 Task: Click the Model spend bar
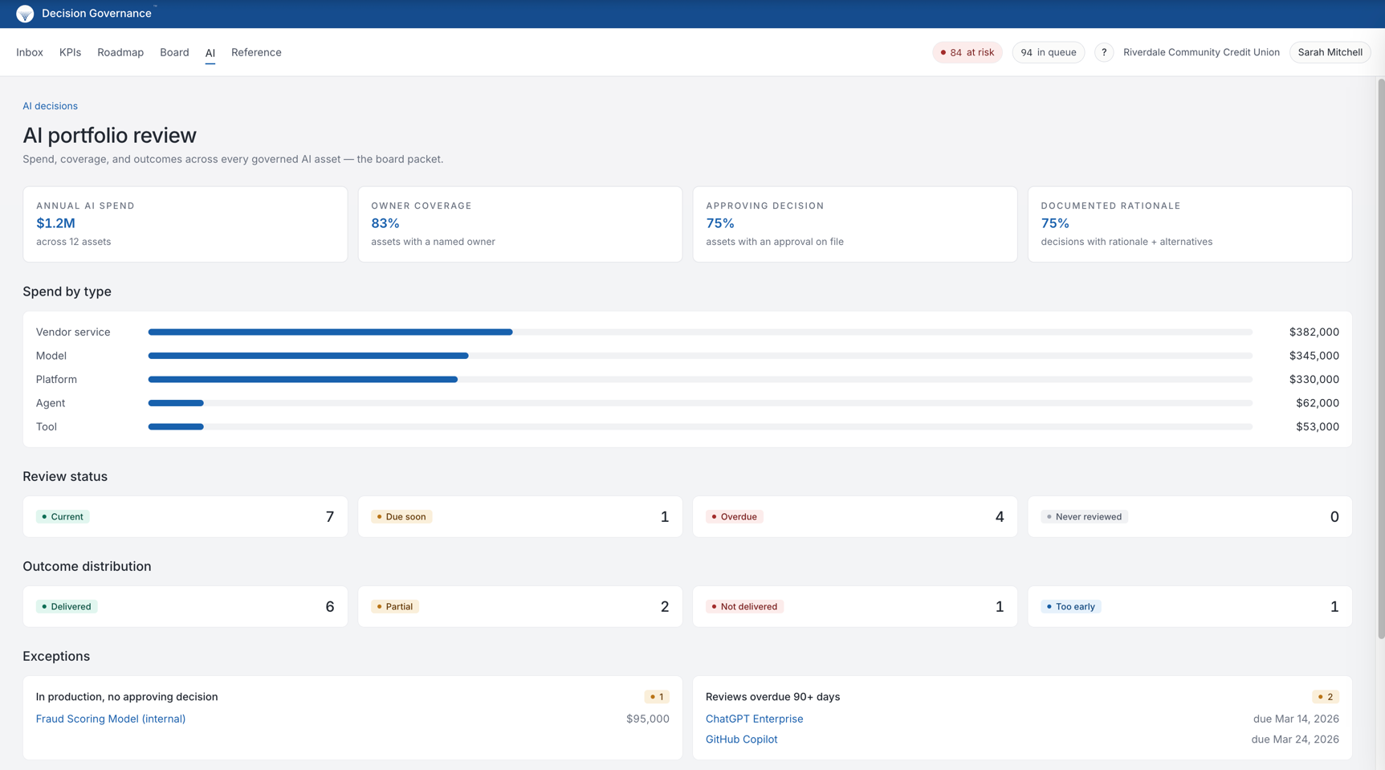[700, 356]
